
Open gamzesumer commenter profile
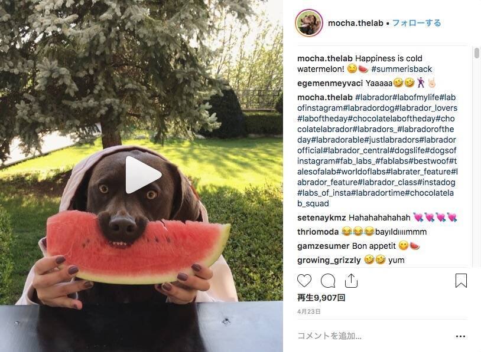pos(323,246)
